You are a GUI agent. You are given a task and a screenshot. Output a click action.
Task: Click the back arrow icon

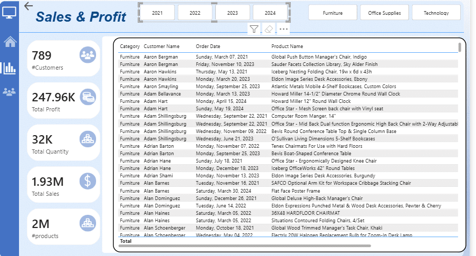28,6
